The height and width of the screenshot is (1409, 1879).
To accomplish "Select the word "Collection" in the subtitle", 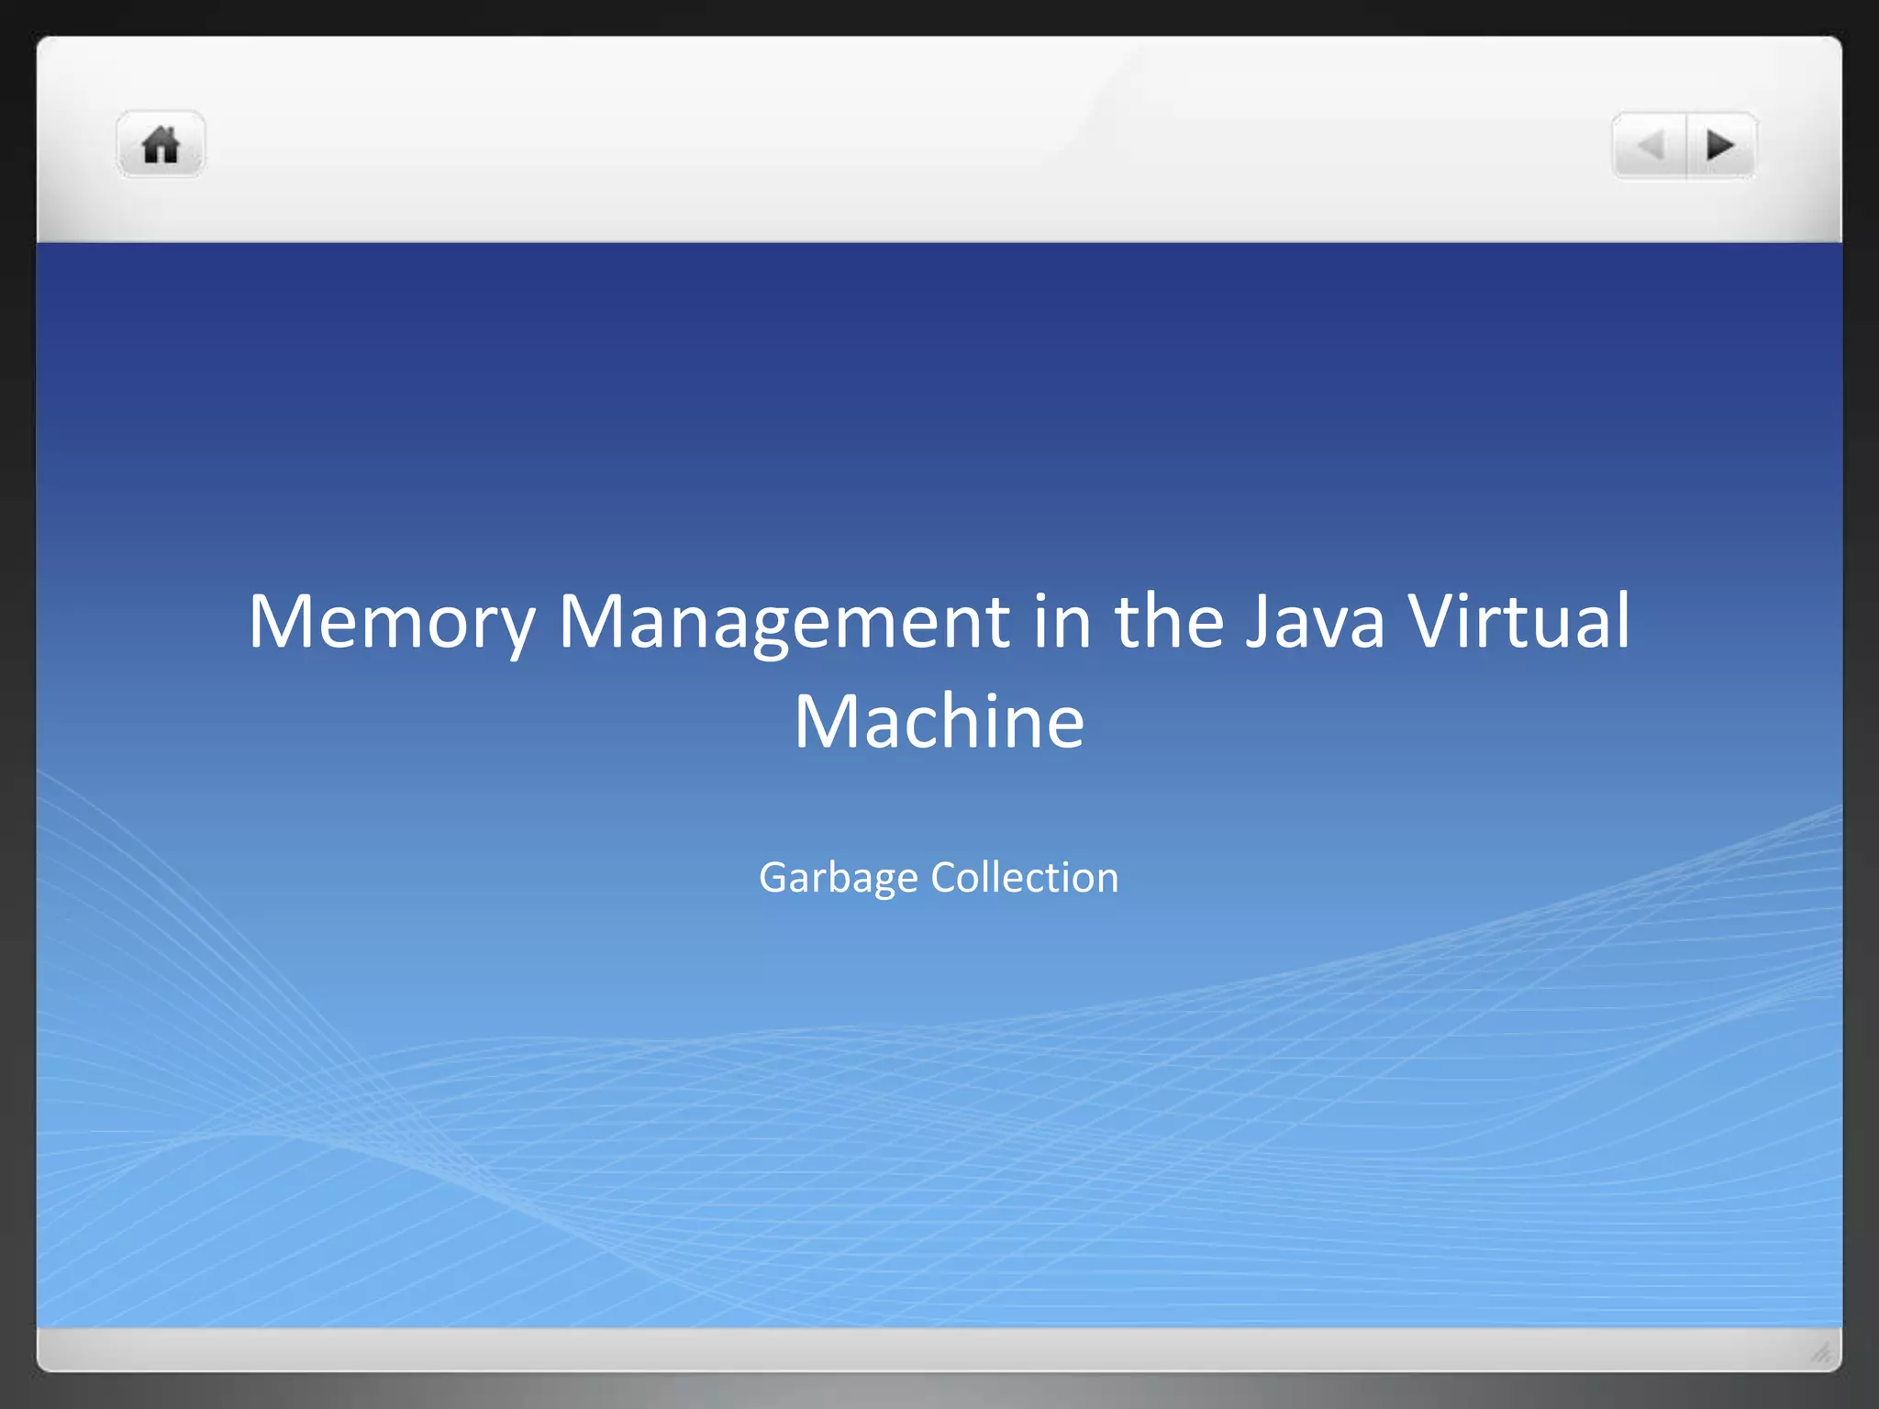I will click(1025, 878).
